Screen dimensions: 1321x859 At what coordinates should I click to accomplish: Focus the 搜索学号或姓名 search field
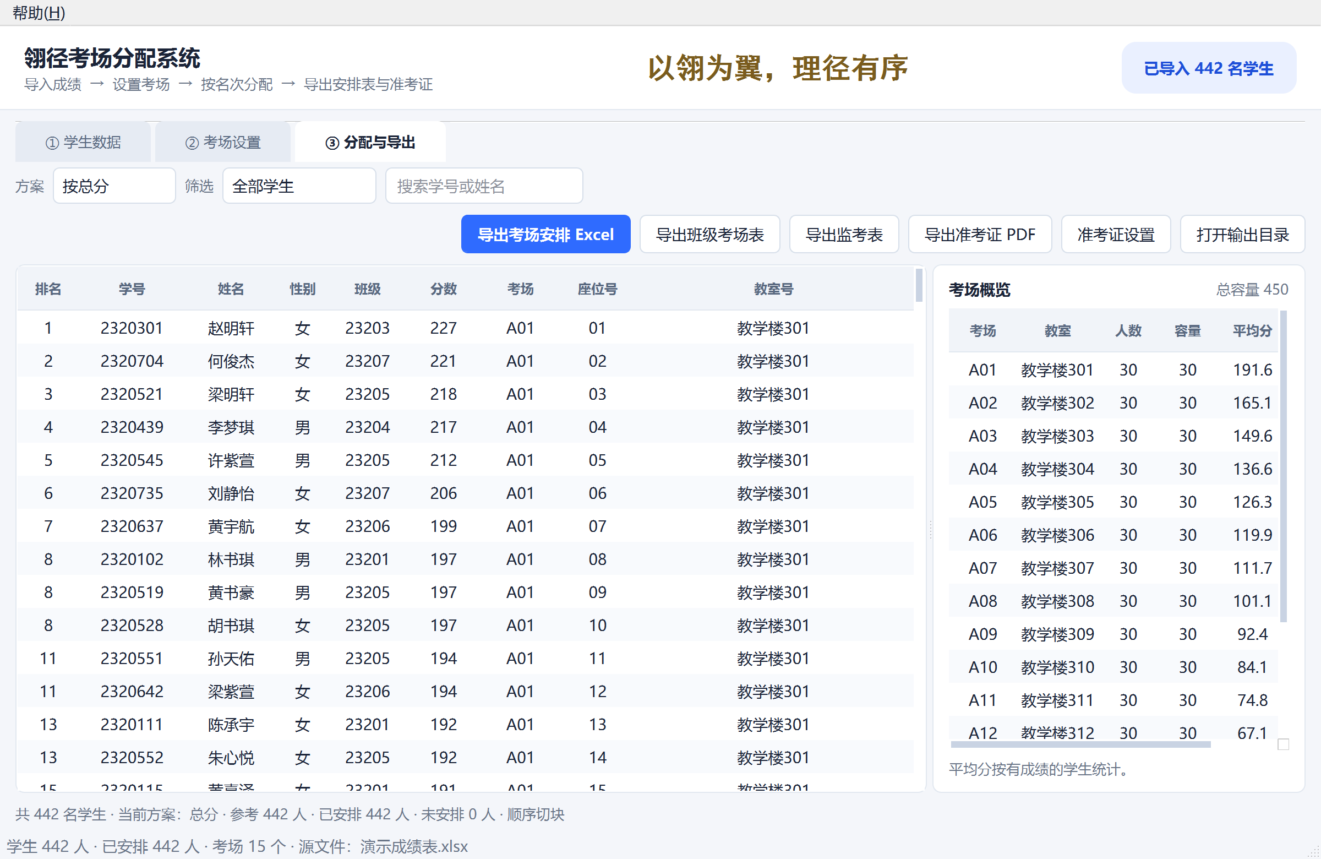pos(484,186)
